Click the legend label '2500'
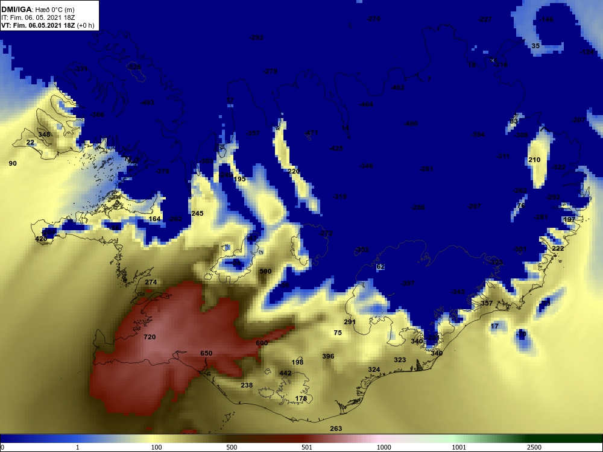 (x=534, y=447)
